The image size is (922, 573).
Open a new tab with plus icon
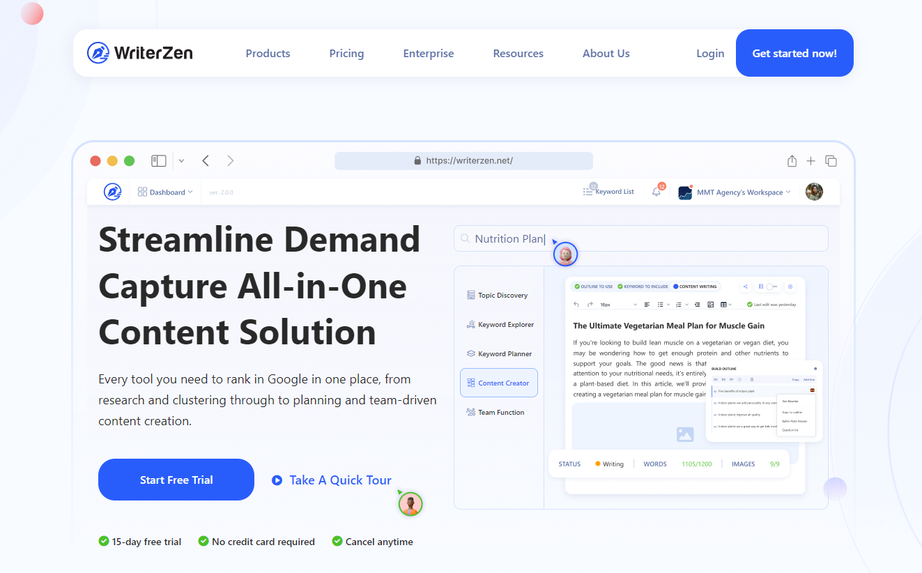tap(810, 161)
